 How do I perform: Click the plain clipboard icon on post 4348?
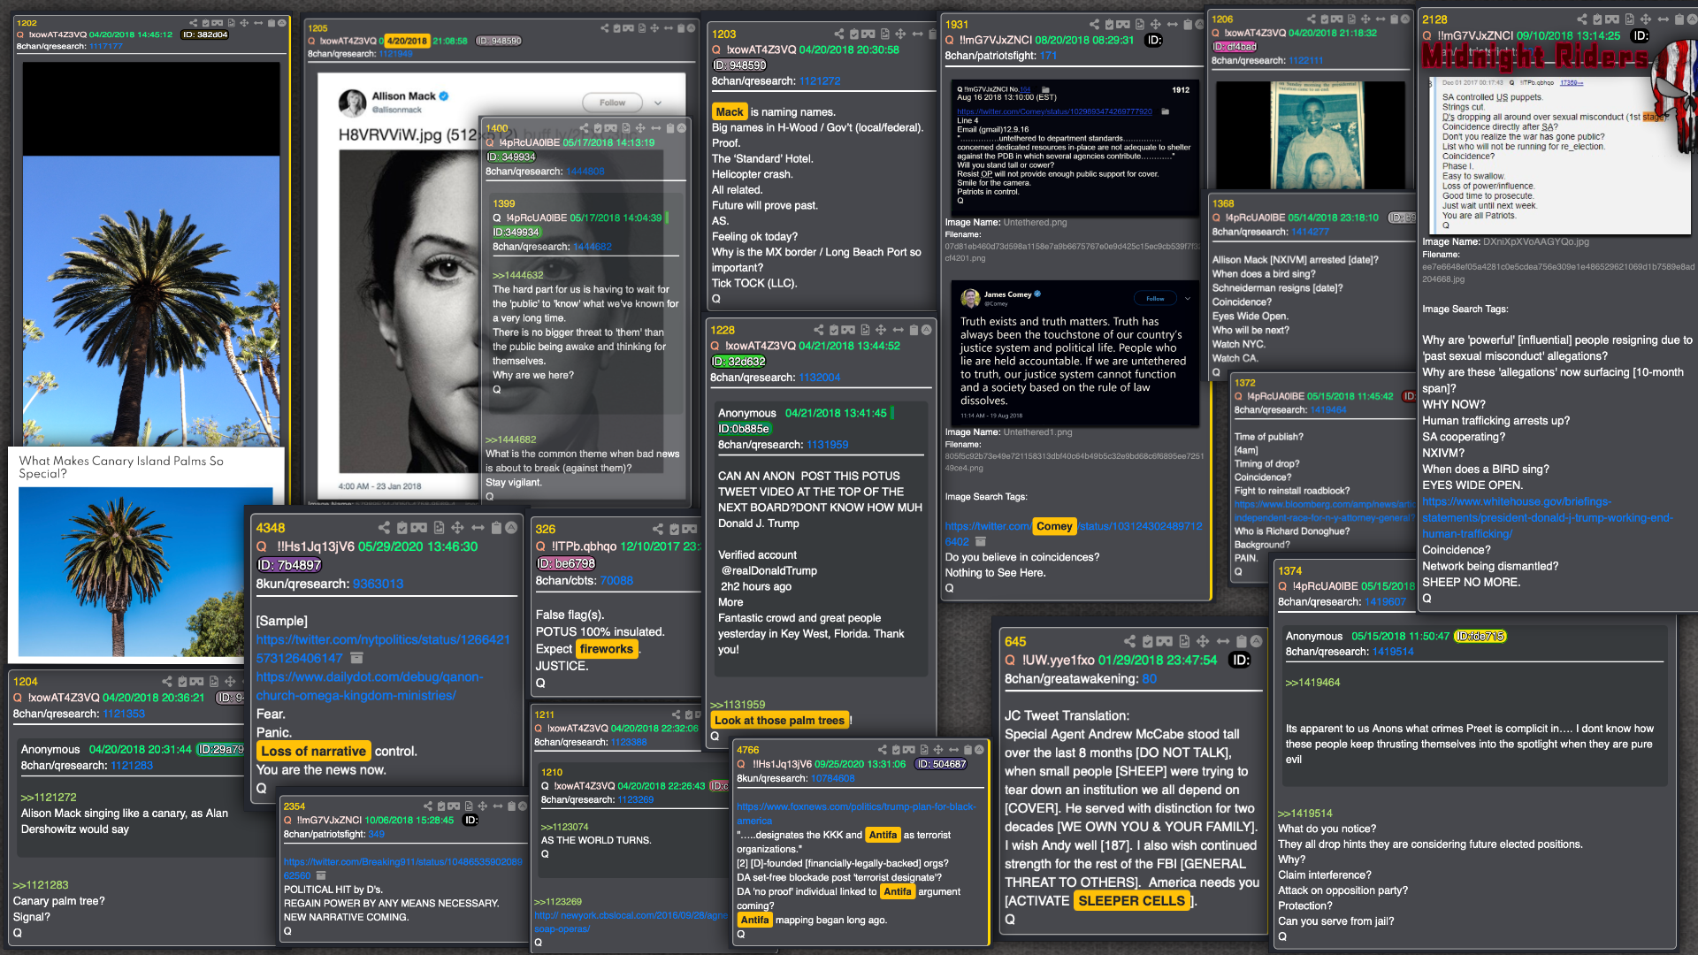point(496,528)
